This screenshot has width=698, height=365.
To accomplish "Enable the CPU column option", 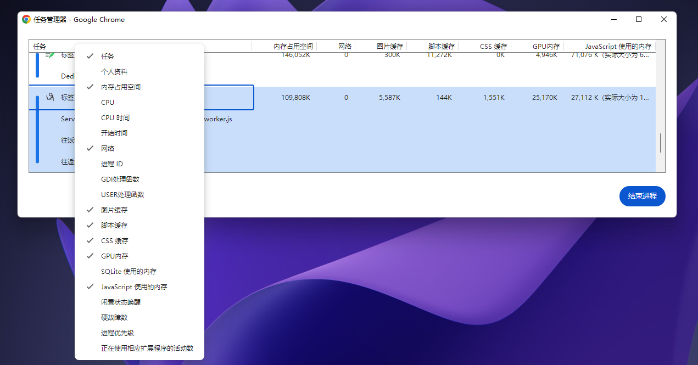I will click(139, 102).
